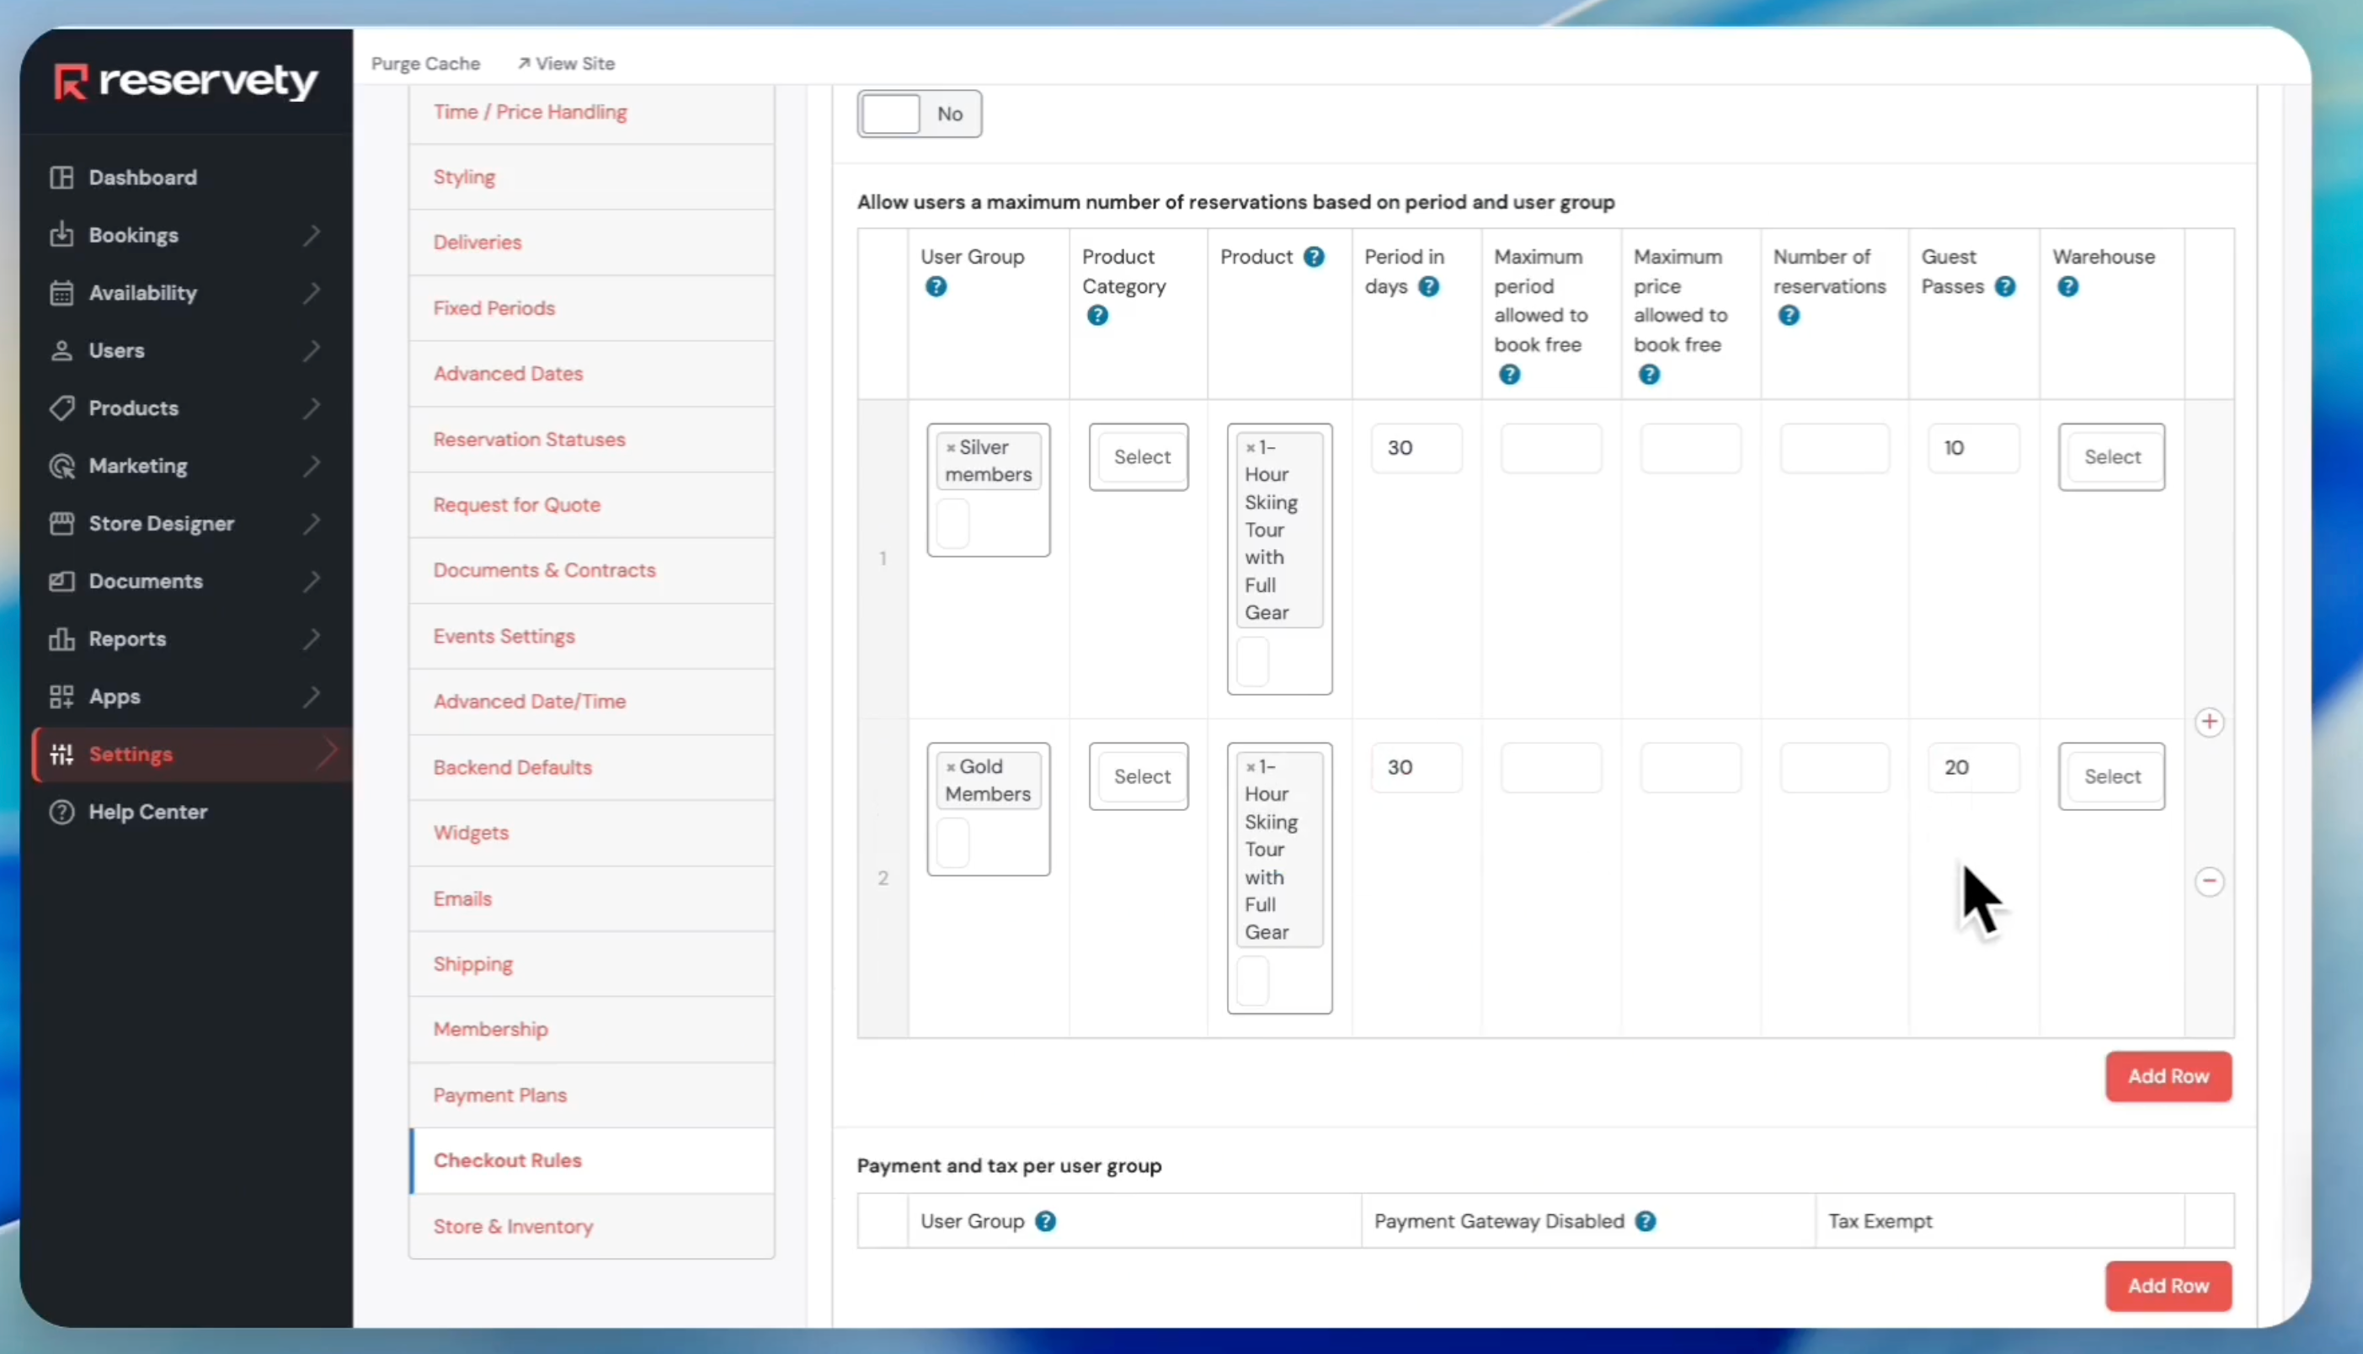This screenshot has width=2363, height=1354.
Task: Open the Product Category Select in row 1
Action: (x=1139, y=456)
